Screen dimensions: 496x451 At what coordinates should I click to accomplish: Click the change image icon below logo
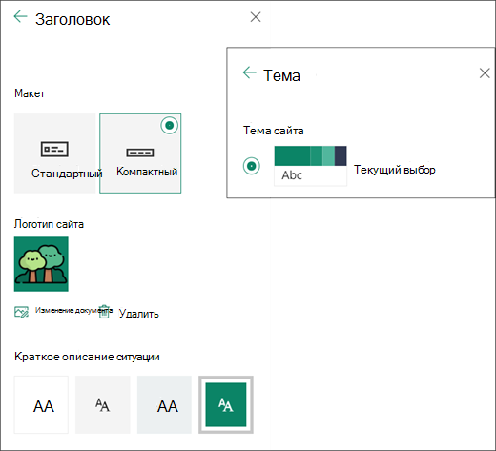(x=21, y=312)
